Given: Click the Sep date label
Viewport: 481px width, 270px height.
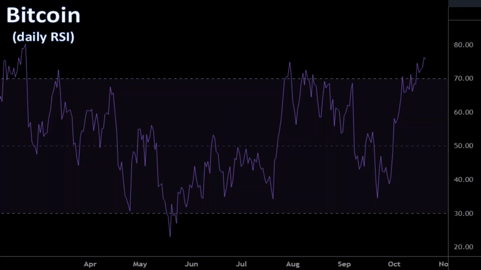Looking at the screenshot, I should (x=344, y=264).
